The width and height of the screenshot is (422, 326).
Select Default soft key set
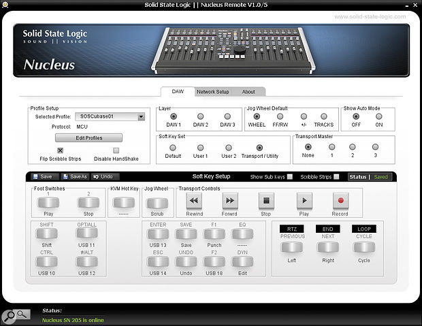pos(173,148)
